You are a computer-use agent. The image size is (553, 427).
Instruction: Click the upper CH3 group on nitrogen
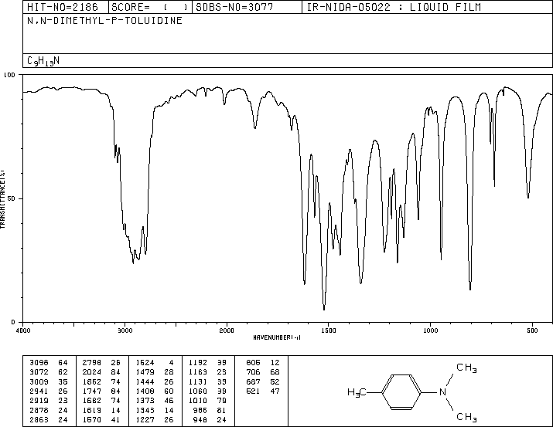466,368
